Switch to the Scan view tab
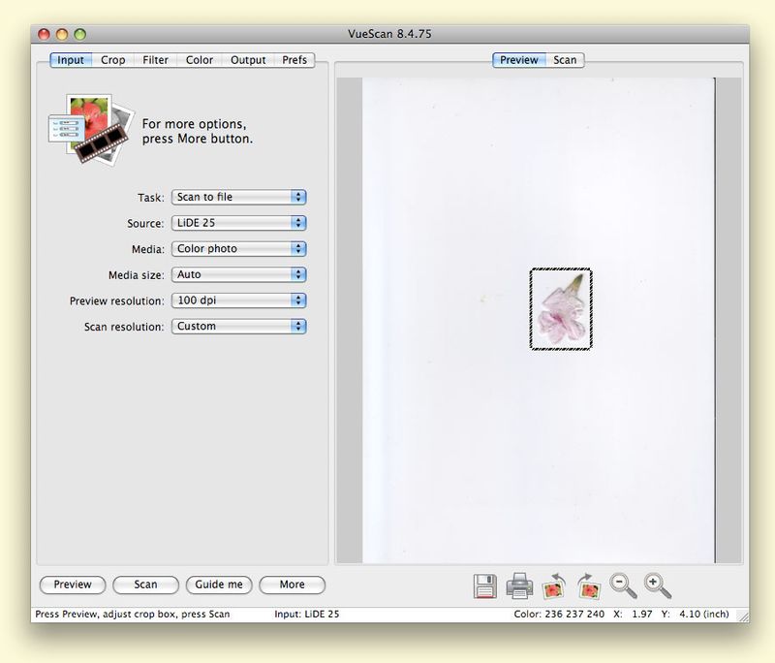Image resolution: width=775 pixels, height=663 pixels. 565,60
